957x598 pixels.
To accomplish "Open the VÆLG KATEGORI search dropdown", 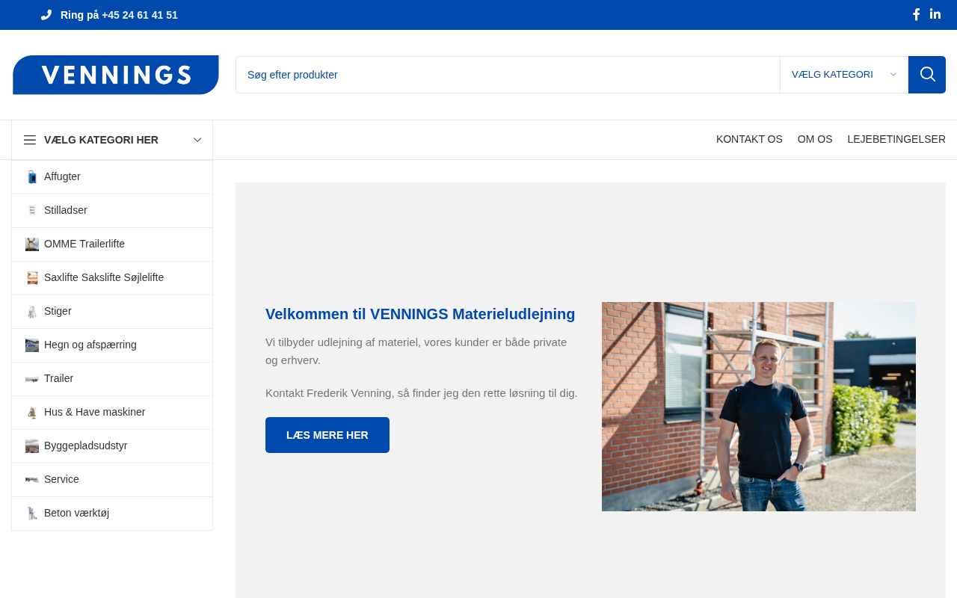I will tap(844, 75).
